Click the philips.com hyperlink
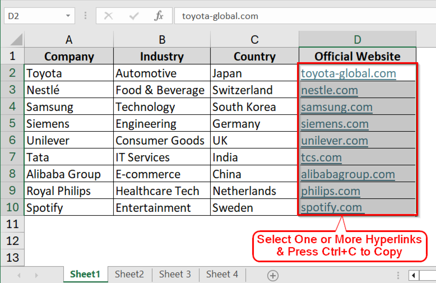Viewport: 436px width, 283px height. point(330,191)
